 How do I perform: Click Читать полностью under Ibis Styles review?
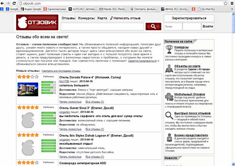pos(70,157)
